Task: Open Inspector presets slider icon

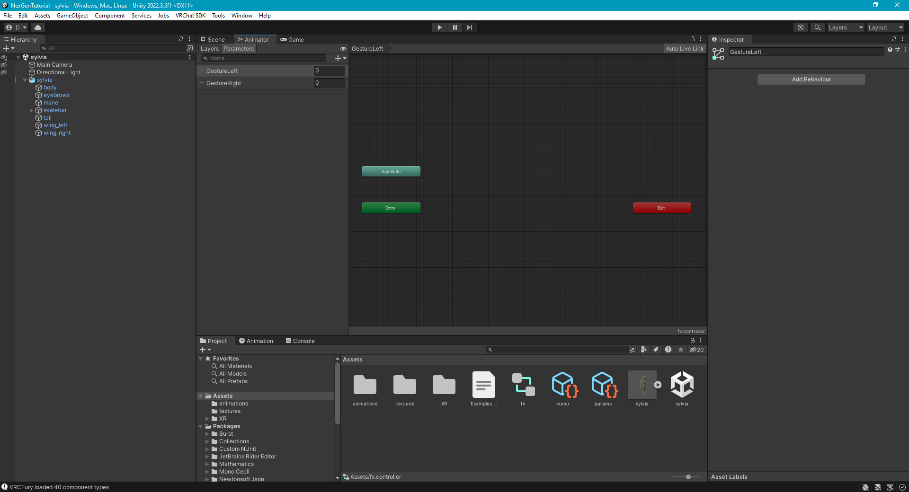Action: click(897, 50)
